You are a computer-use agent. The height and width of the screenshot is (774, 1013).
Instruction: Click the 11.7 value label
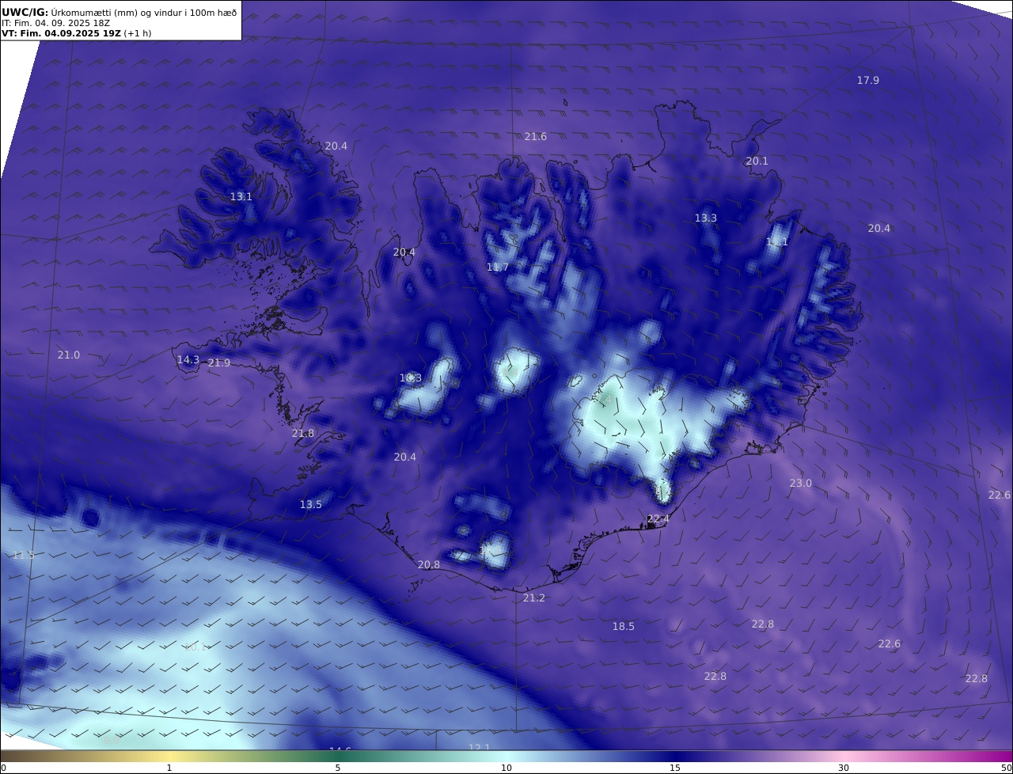tap(498, 267)
